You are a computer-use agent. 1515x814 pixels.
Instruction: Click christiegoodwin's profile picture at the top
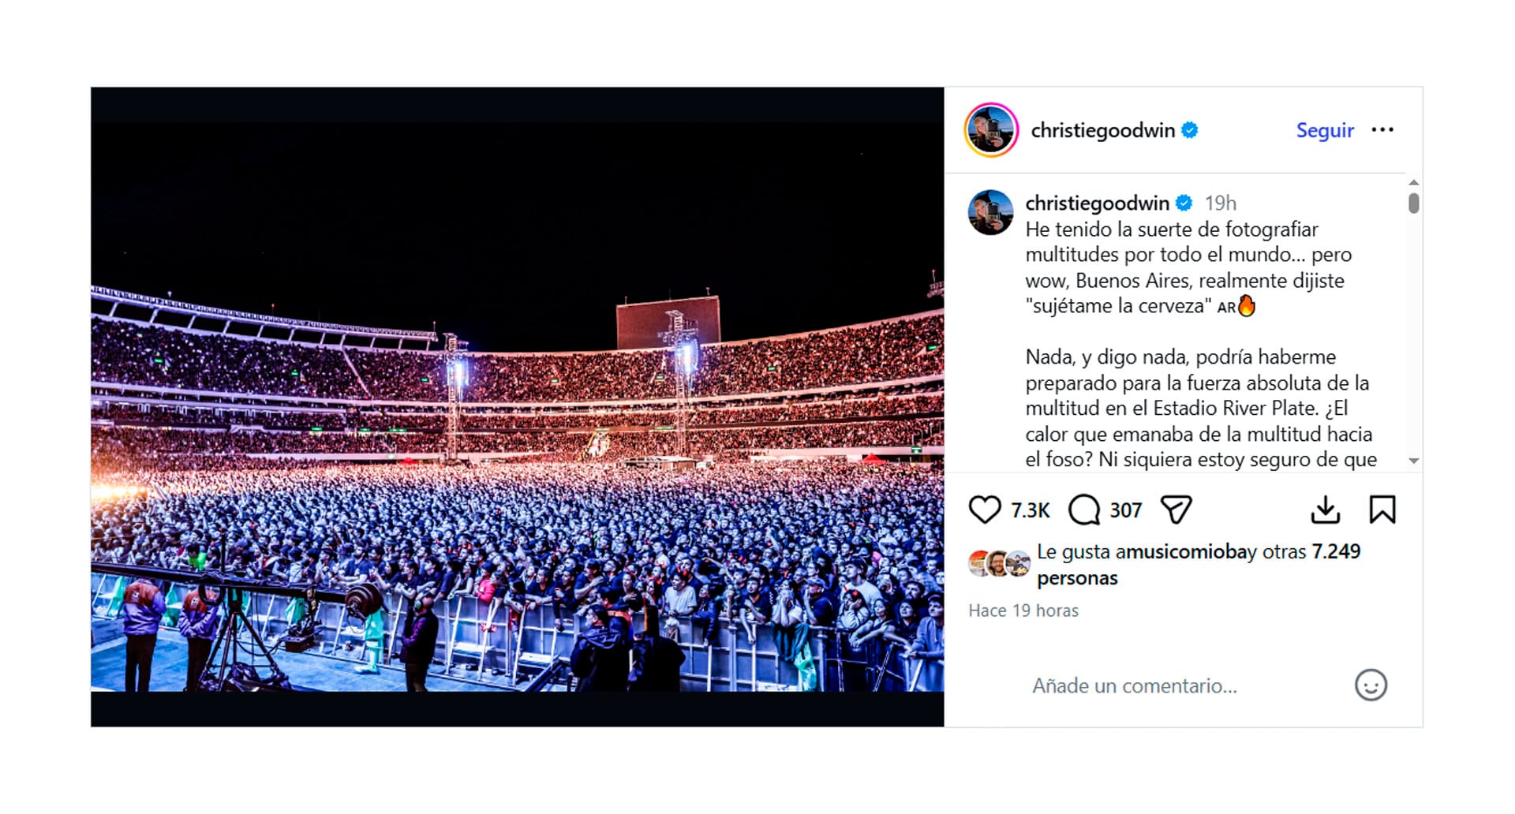(990, 129)
